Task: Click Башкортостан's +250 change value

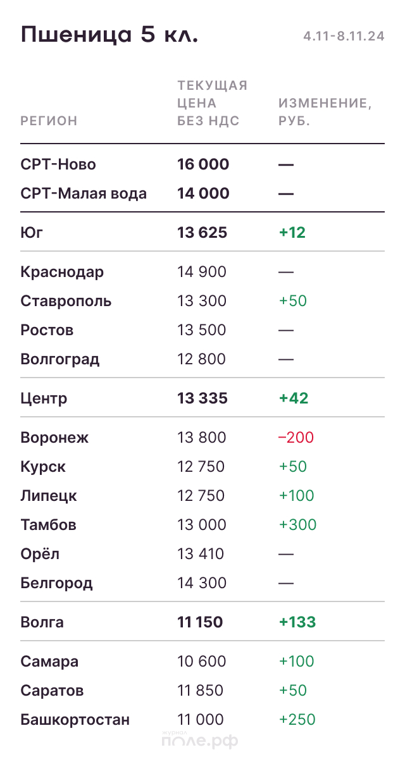Action: 297,720
